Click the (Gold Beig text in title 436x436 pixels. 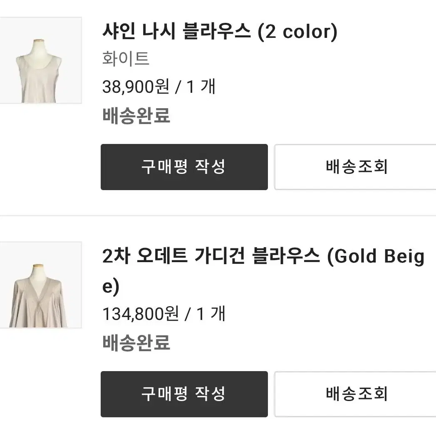[x=376, y=256]
